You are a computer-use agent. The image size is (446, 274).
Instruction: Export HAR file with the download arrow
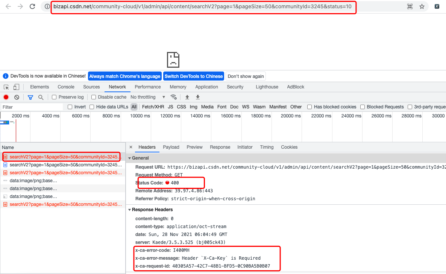coord(198,97)
